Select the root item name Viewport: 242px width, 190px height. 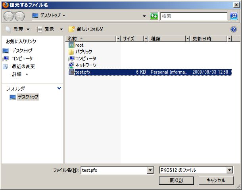79,45
